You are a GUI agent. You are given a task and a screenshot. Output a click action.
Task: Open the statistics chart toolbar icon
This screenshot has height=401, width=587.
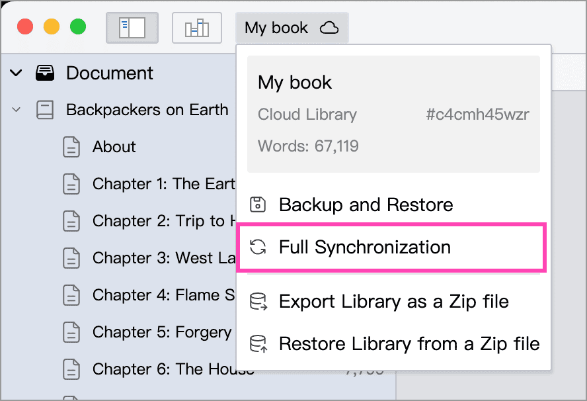pos(197,28)
